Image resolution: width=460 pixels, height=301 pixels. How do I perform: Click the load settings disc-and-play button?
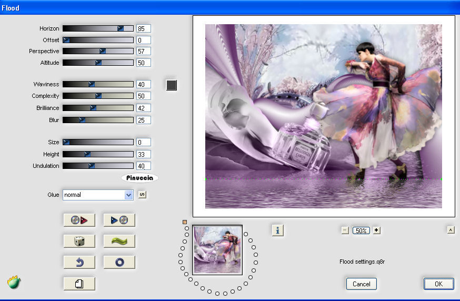[79, 220]
